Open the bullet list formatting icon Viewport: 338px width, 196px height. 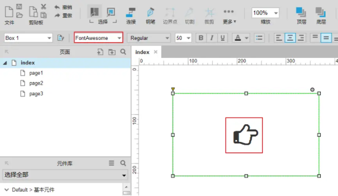click(259, 38)
